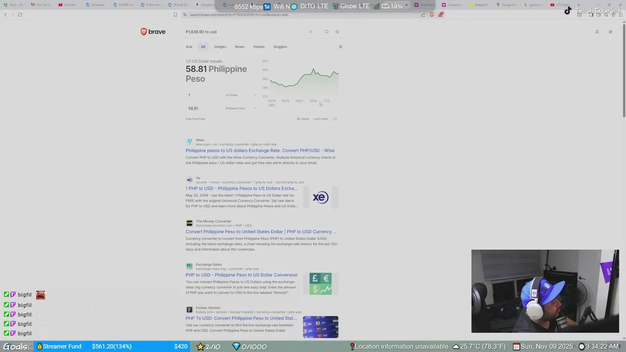The width and height of the screenshot is (626, 352).
Task: Click the Exchange Rates currency symbols thumbnail
Action: [320, 284]
